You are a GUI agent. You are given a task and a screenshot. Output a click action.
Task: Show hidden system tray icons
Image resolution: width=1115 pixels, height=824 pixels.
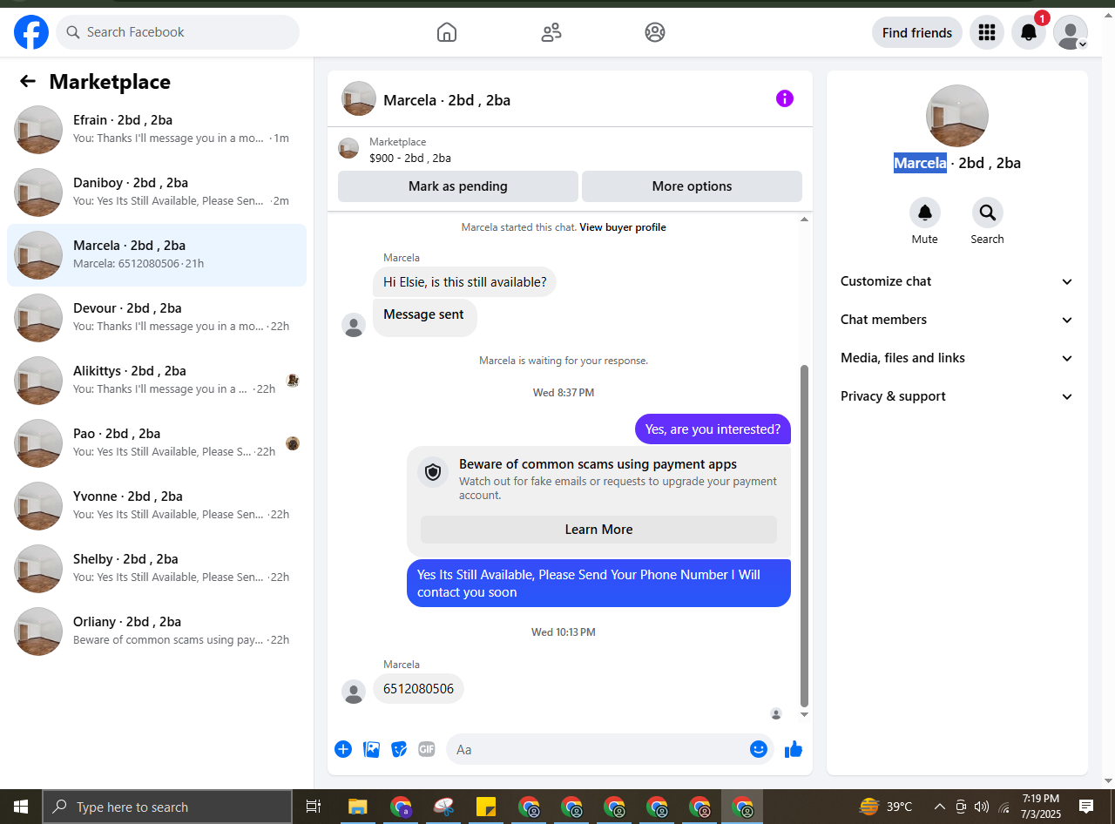pos(940,807)
